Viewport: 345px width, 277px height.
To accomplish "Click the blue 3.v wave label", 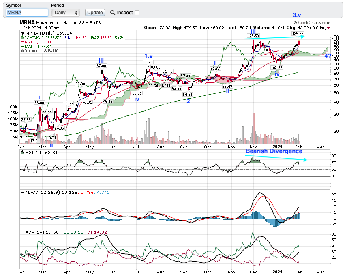I will (x=297, y=15).
